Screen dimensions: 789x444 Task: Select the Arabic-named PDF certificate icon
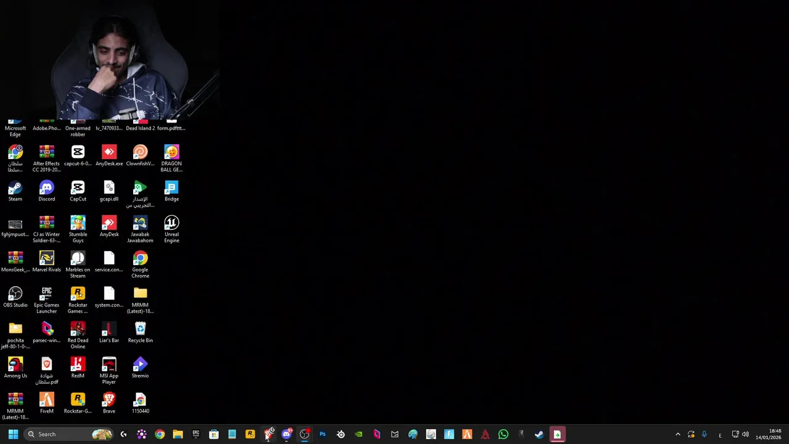47,370
